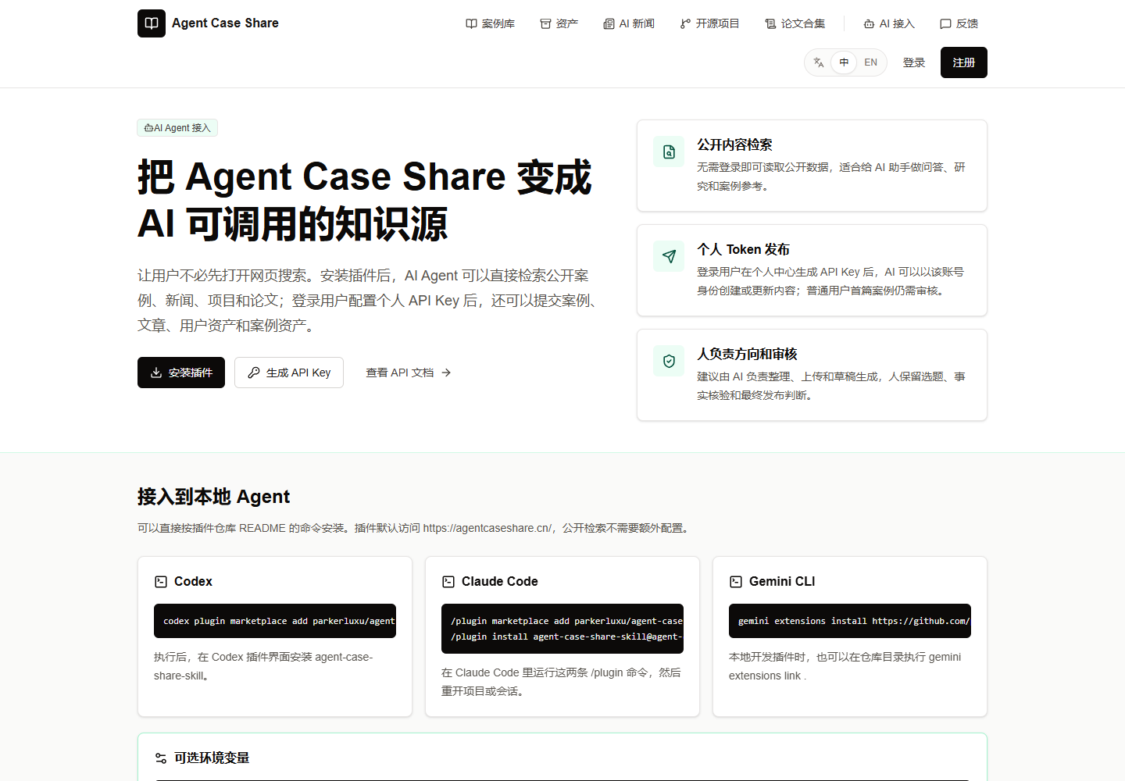Viewport: 1125px width, 781px height.
Task: Click the translate language icon
Action: point(819,62)
